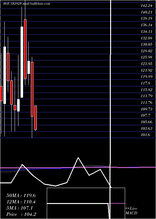The height and width of the screenshot is (219, 156).
Task: Click the 140.21 price axis label
Action: [x=146, y=12]
